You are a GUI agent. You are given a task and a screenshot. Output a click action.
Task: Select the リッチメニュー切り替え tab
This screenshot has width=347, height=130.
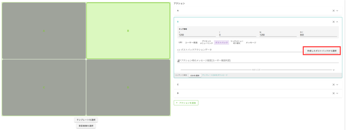point(237,42)
